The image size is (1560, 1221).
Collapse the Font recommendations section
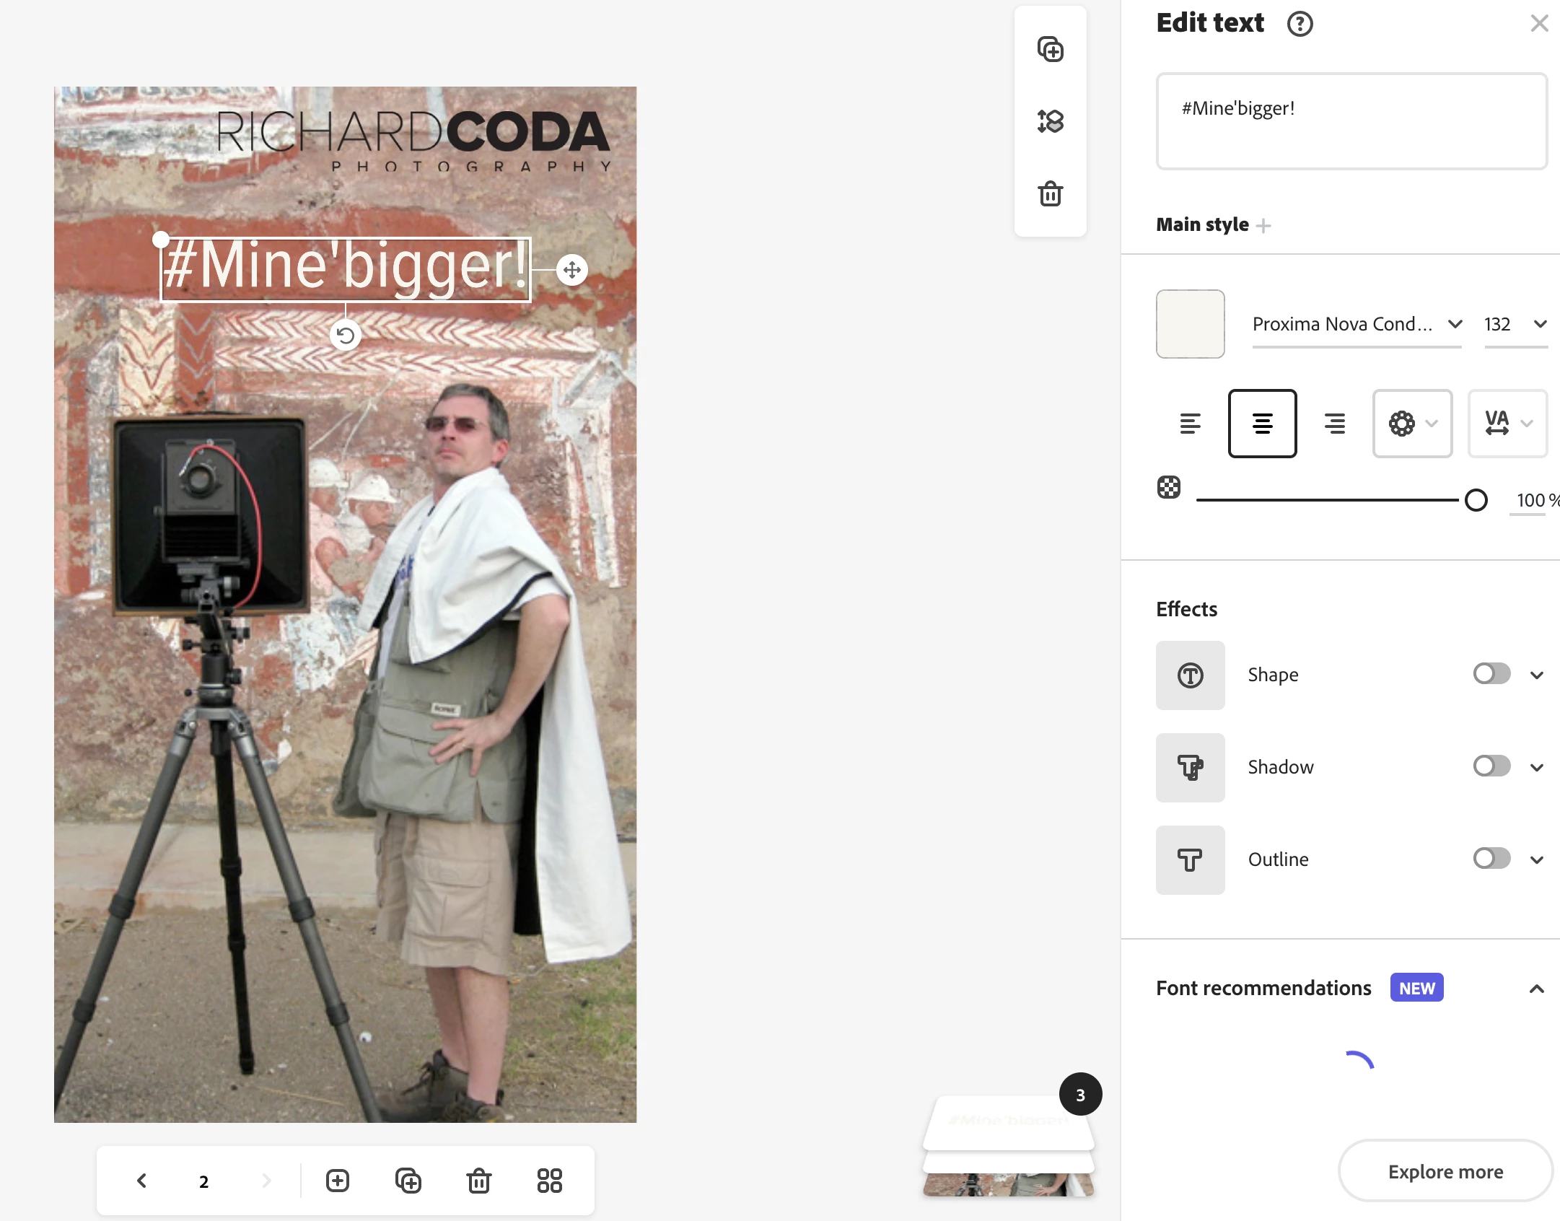point(1536,989)
